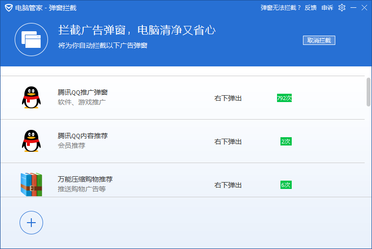The image size is (372, 249).
Task: Click the 推送购物广告等 description
Action: pos(82,189)
